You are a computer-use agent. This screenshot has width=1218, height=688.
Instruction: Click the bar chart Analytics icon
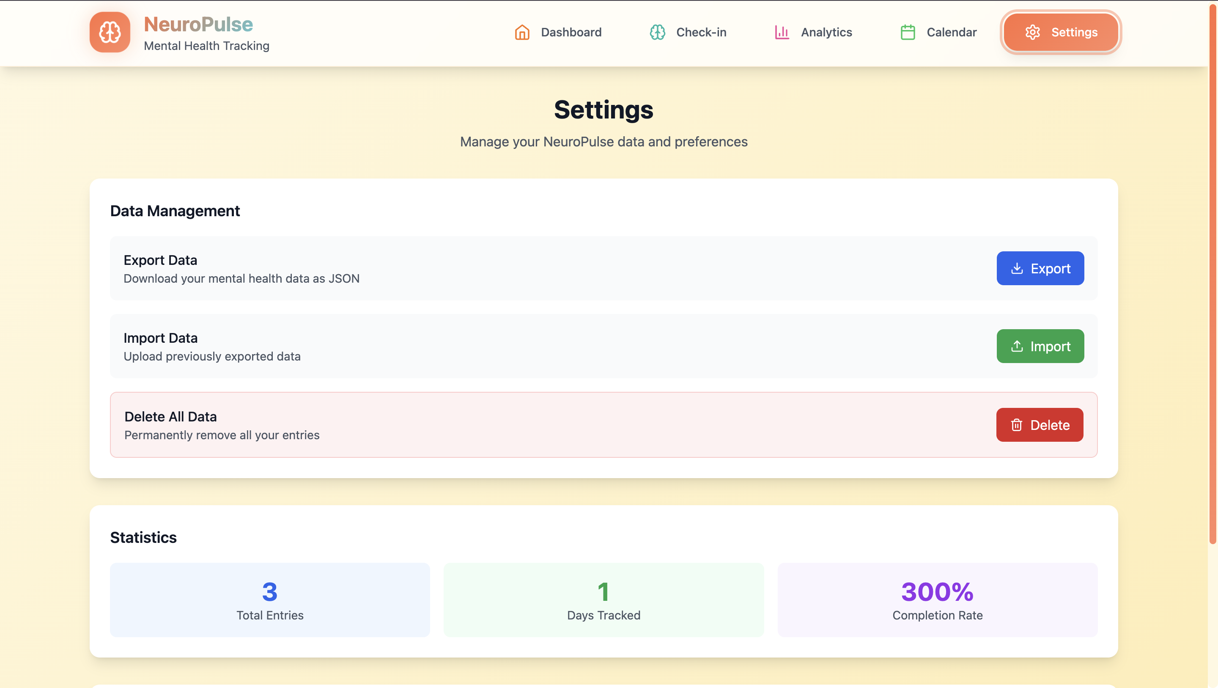point(782,32)
